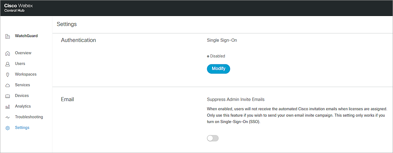This screenshot has height=153, width=393.
Task: Click the WatchGuard organization icon
Action: tap(8, 36)
